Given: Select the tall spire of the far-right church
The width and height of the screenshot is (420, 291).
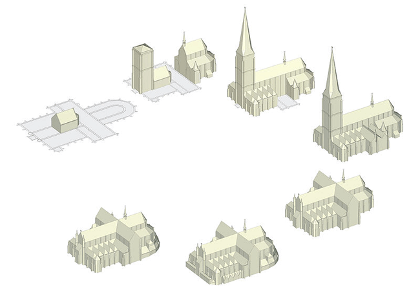Looking at the screenshot, I should (x=332, y=74).
